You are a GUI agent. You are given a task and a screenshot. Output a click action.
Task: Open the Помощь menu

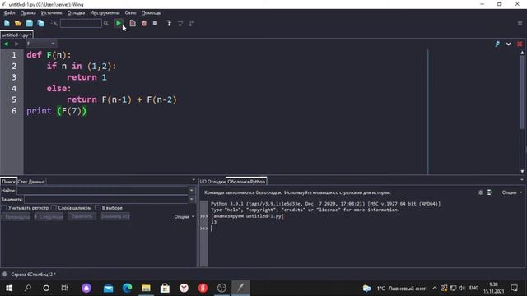tap(151, 13)
